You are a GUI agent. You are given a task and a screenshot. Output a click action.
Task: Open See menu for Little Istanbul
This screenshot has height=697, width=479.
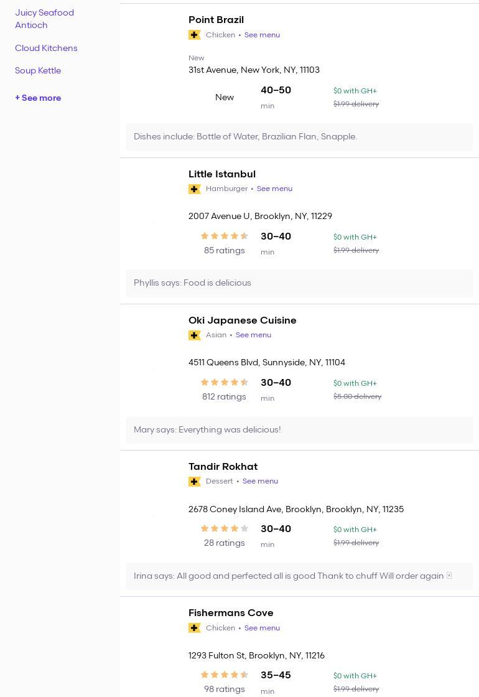point(274,189)
